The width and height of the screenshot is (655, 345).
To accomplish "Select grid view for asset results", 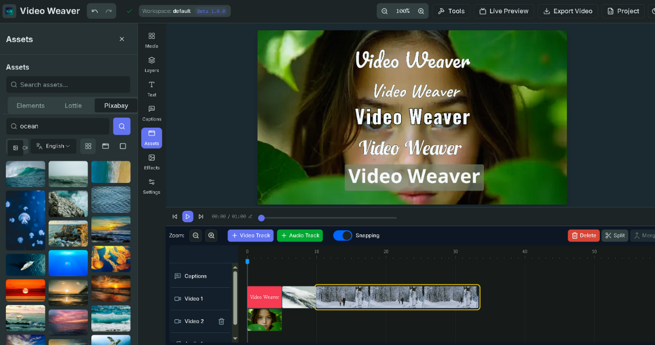I will pyautogui.click(x=87, y=146).
